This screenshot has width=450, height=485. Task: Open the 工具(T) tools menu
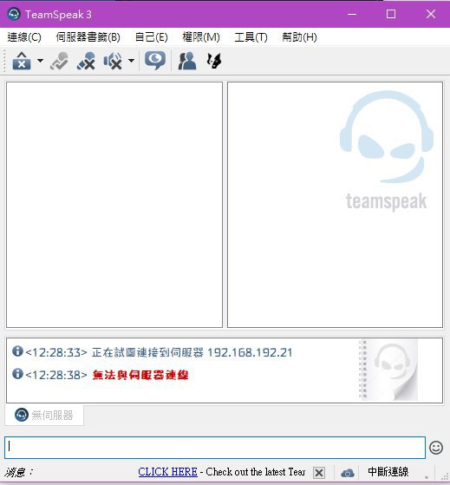click(251, 37)
